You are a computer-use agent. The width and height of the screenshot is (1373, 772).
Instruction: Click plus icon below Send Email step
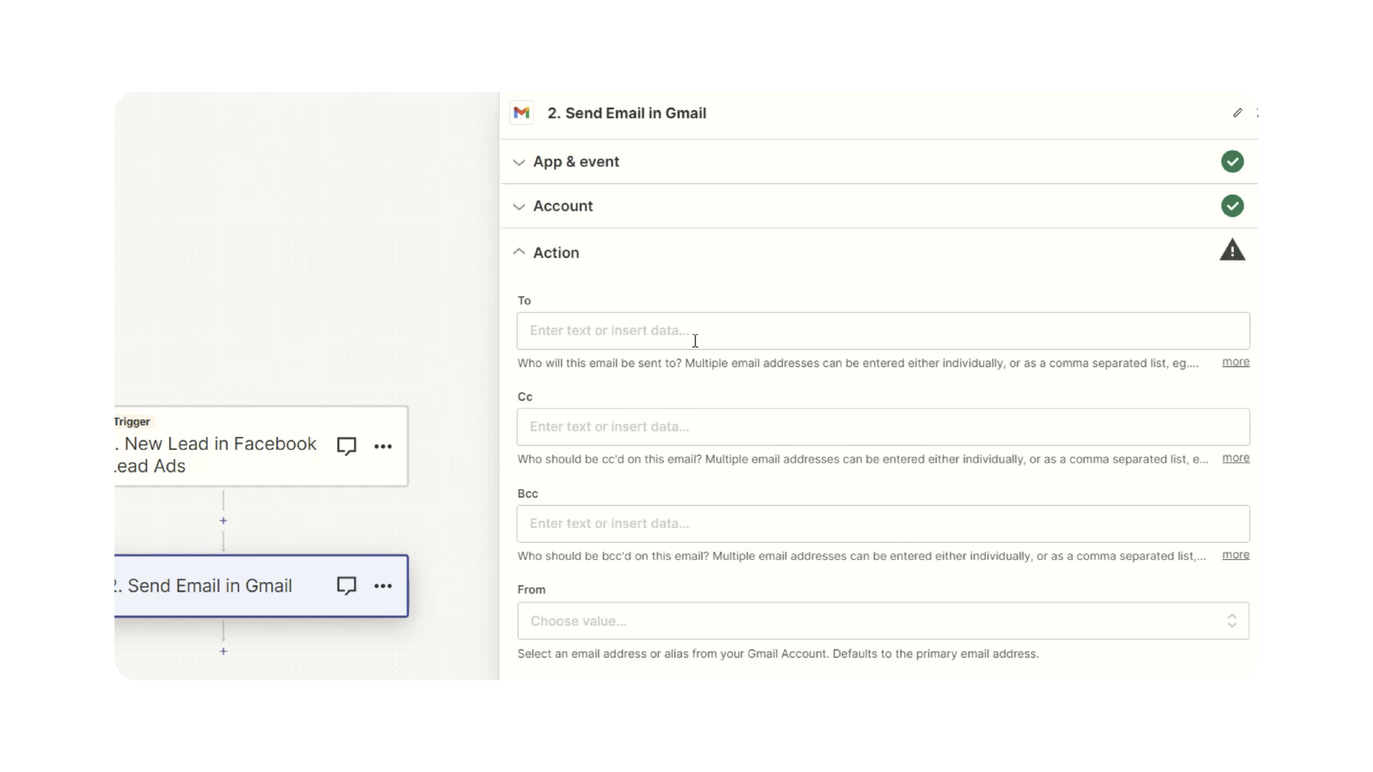[x=223, y=651]
